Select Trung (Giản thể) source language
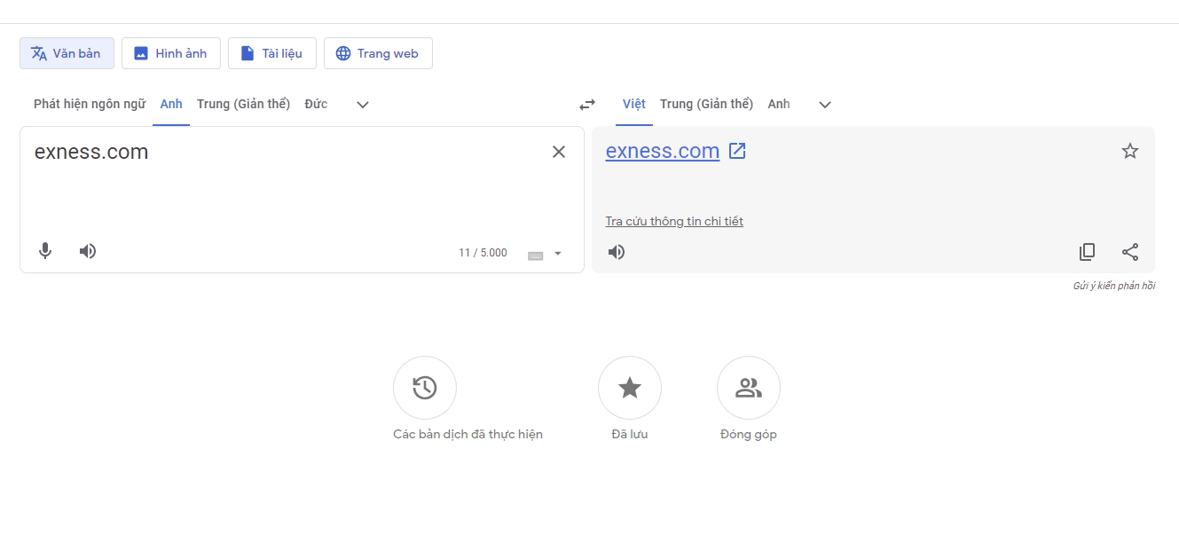Image resolution: width=1179 pixels, height=551 pixels. 243,104
